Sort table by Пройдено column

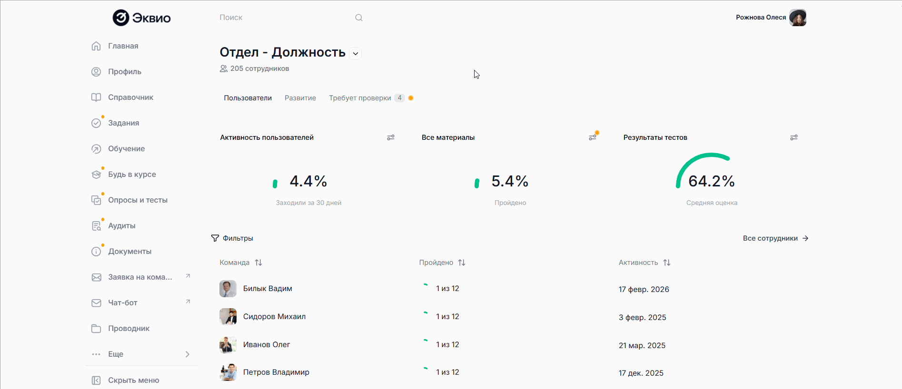tap(462, 263)
